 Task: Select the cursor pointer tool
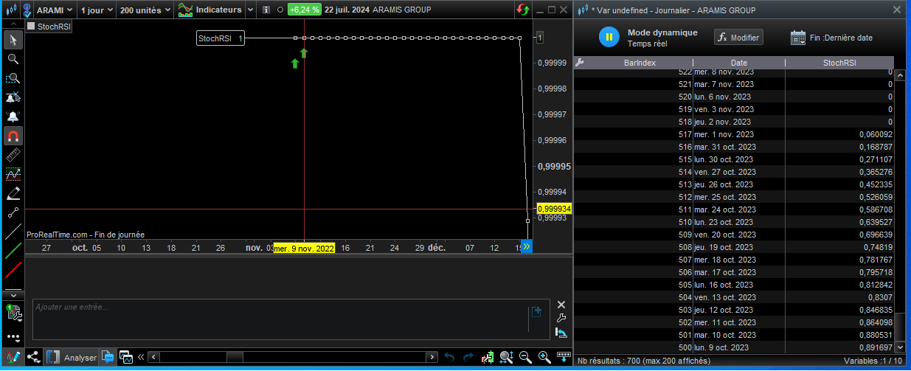(13, 40)
